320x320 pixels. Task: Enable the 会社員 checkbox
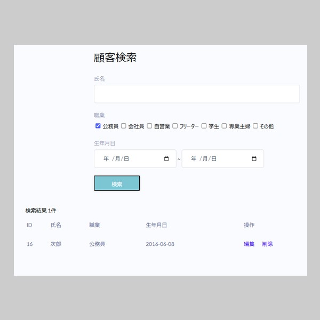click(124, 126)
